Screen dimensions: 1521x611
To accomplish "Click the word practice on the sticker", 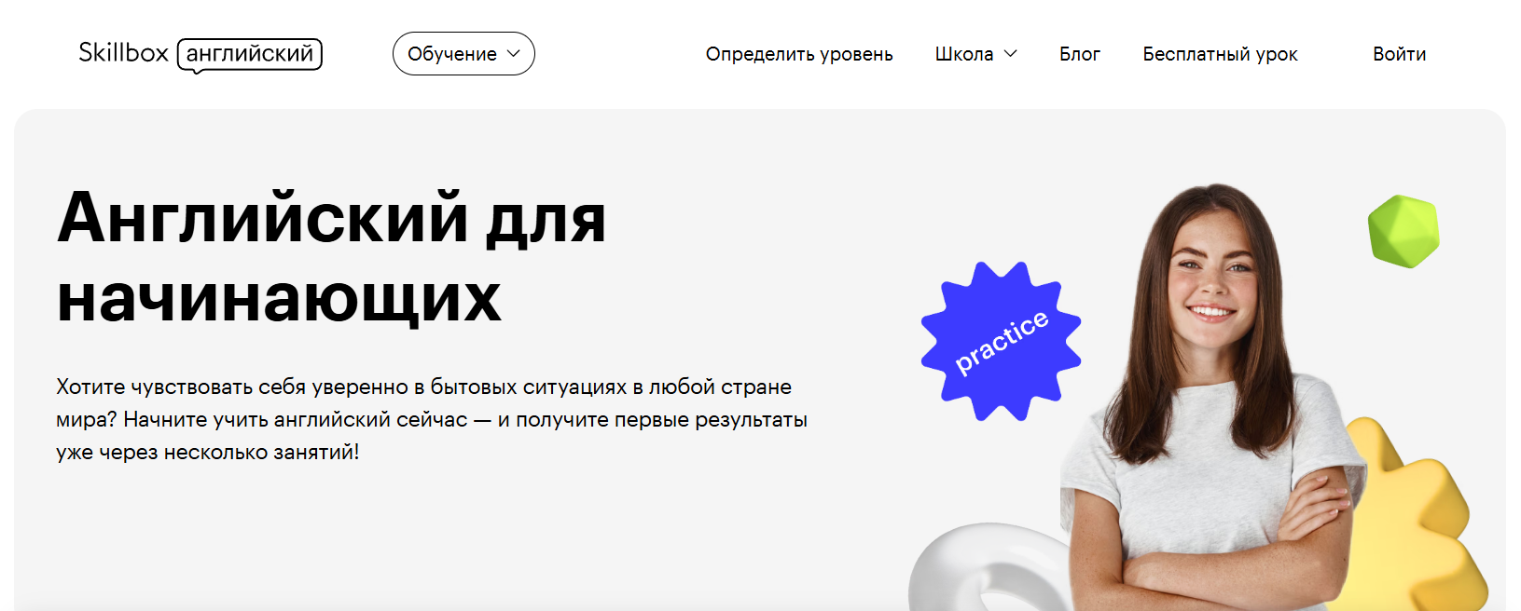I will coord(1002,343).
